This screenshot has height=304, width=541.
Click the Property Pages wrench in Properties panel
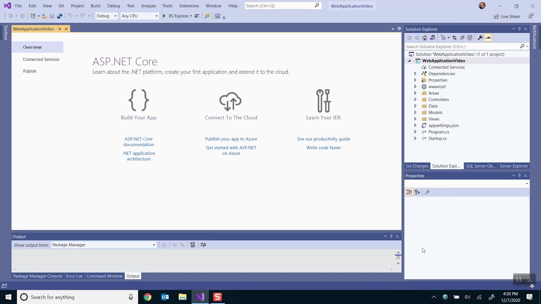(427, 192)
